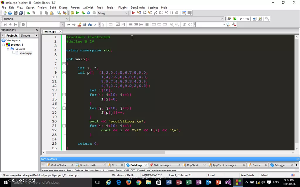This screenshot has height=187, width=300.
Task: Open the Debugger log tab
Action: (280, 165)
